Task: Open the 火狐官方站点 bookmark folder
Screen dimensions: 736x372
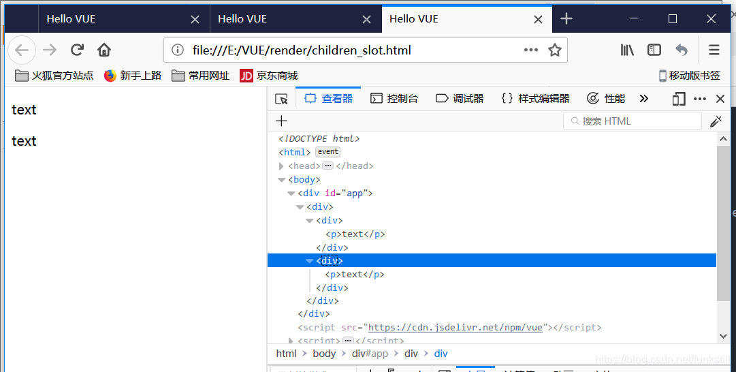Action: tap(54, 76)
